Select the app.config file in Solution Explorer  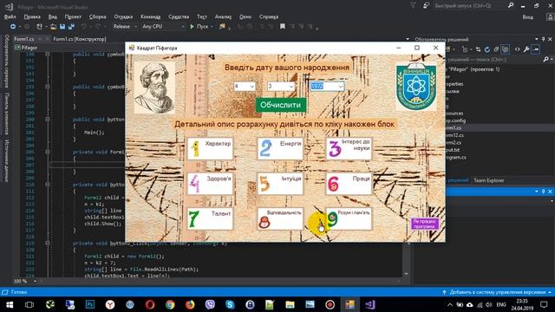click(x=455, y=120)
